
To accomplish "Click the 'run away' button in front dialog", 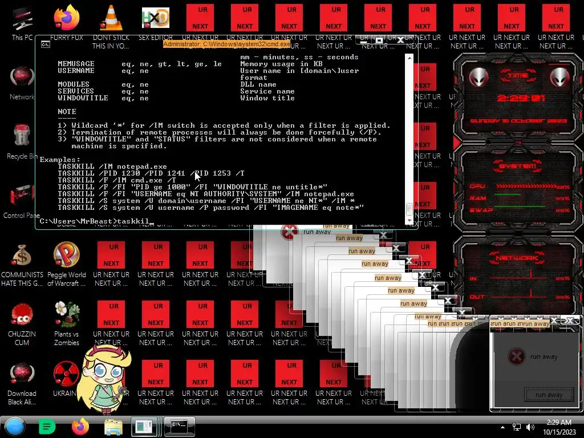I will tap(549, 395).
